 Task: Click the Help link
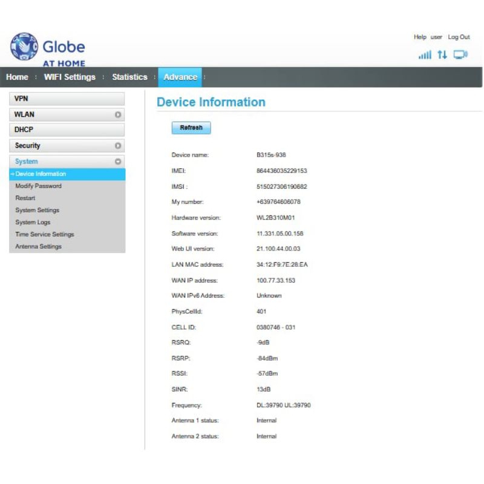pos(420,37)
